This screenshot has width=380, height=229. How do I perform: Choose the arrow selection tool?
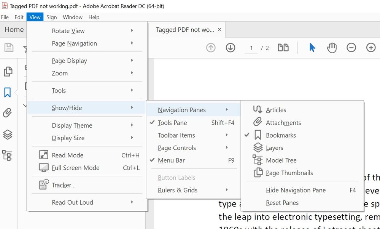click(x=312, y=48)
